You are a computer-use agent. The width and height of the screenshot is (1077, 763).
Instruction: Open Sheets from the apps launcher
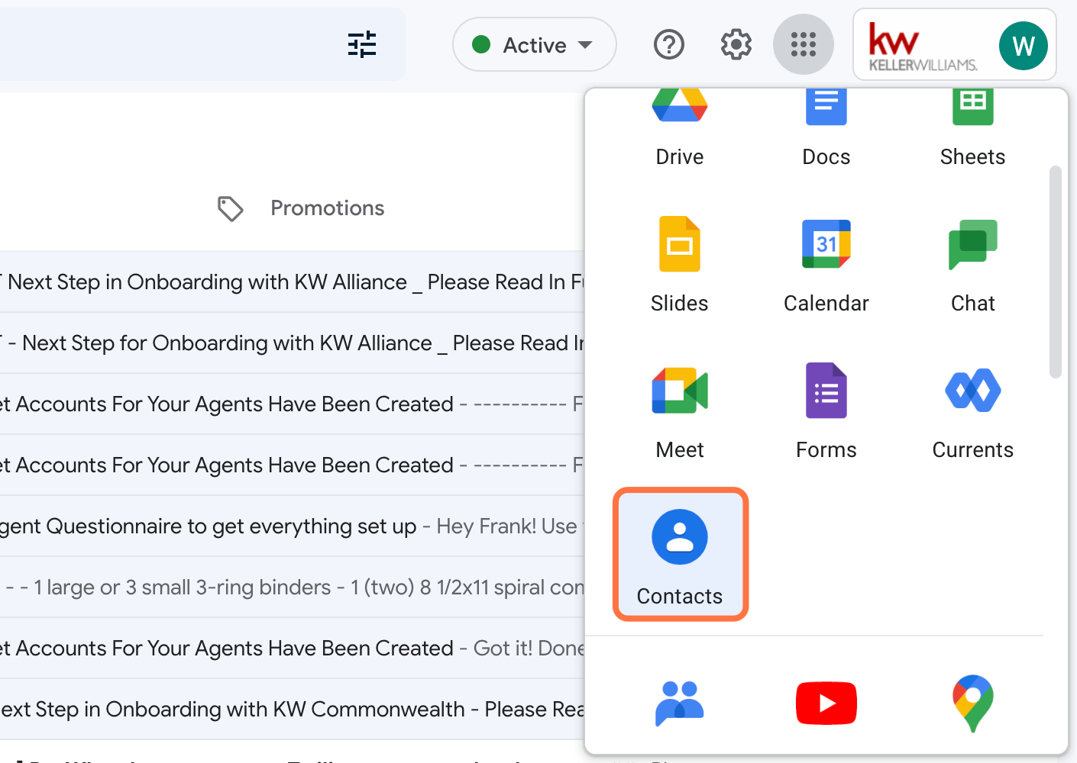click(x=972, y=127)
